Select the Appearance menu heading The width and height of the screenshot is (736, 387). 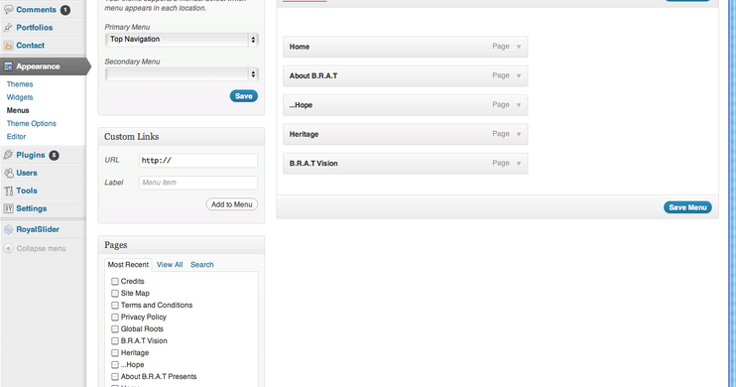click(x=38, y=66)
